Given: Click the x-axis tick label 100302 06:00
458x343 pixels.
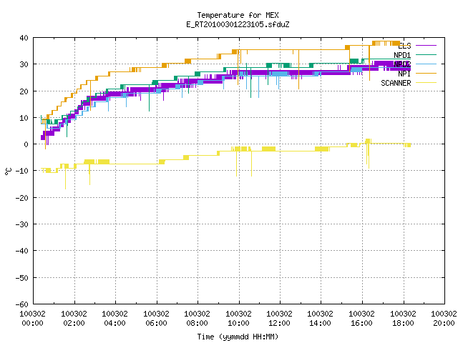Looking at the screenshot, I should [156, 318].
